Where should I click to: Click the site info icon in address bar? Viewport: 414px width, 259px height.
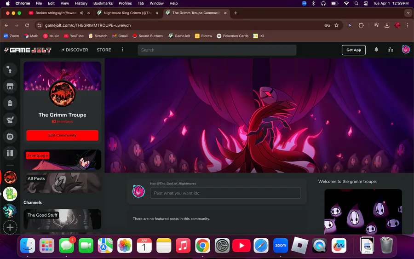tap(40, 25)
